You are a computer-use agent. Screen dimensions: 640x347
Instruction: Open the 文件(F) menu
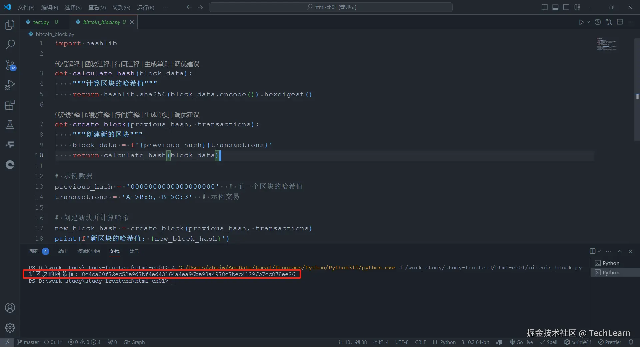click(x=26, y=7)
